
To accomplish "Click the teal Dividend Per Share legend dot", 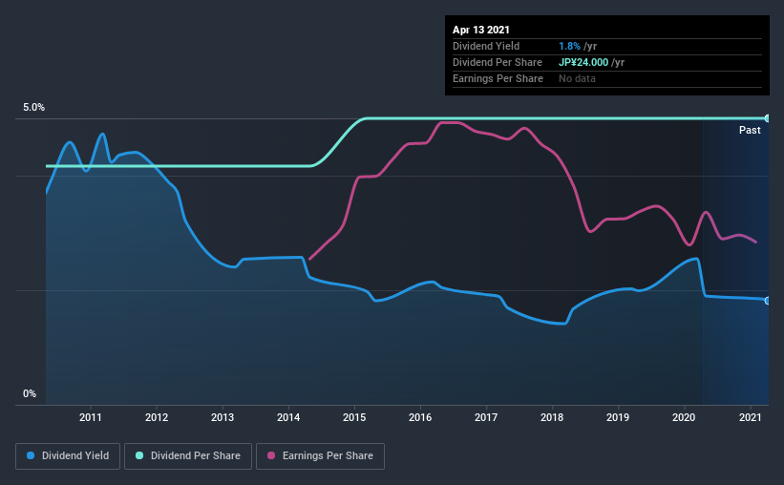I will click(139, 455).
